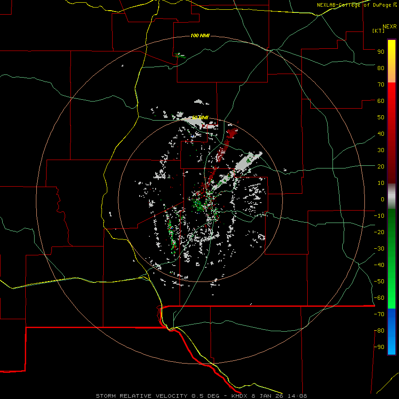
Task: Click the [KT] units label above the scale
Action: (378, 31)
